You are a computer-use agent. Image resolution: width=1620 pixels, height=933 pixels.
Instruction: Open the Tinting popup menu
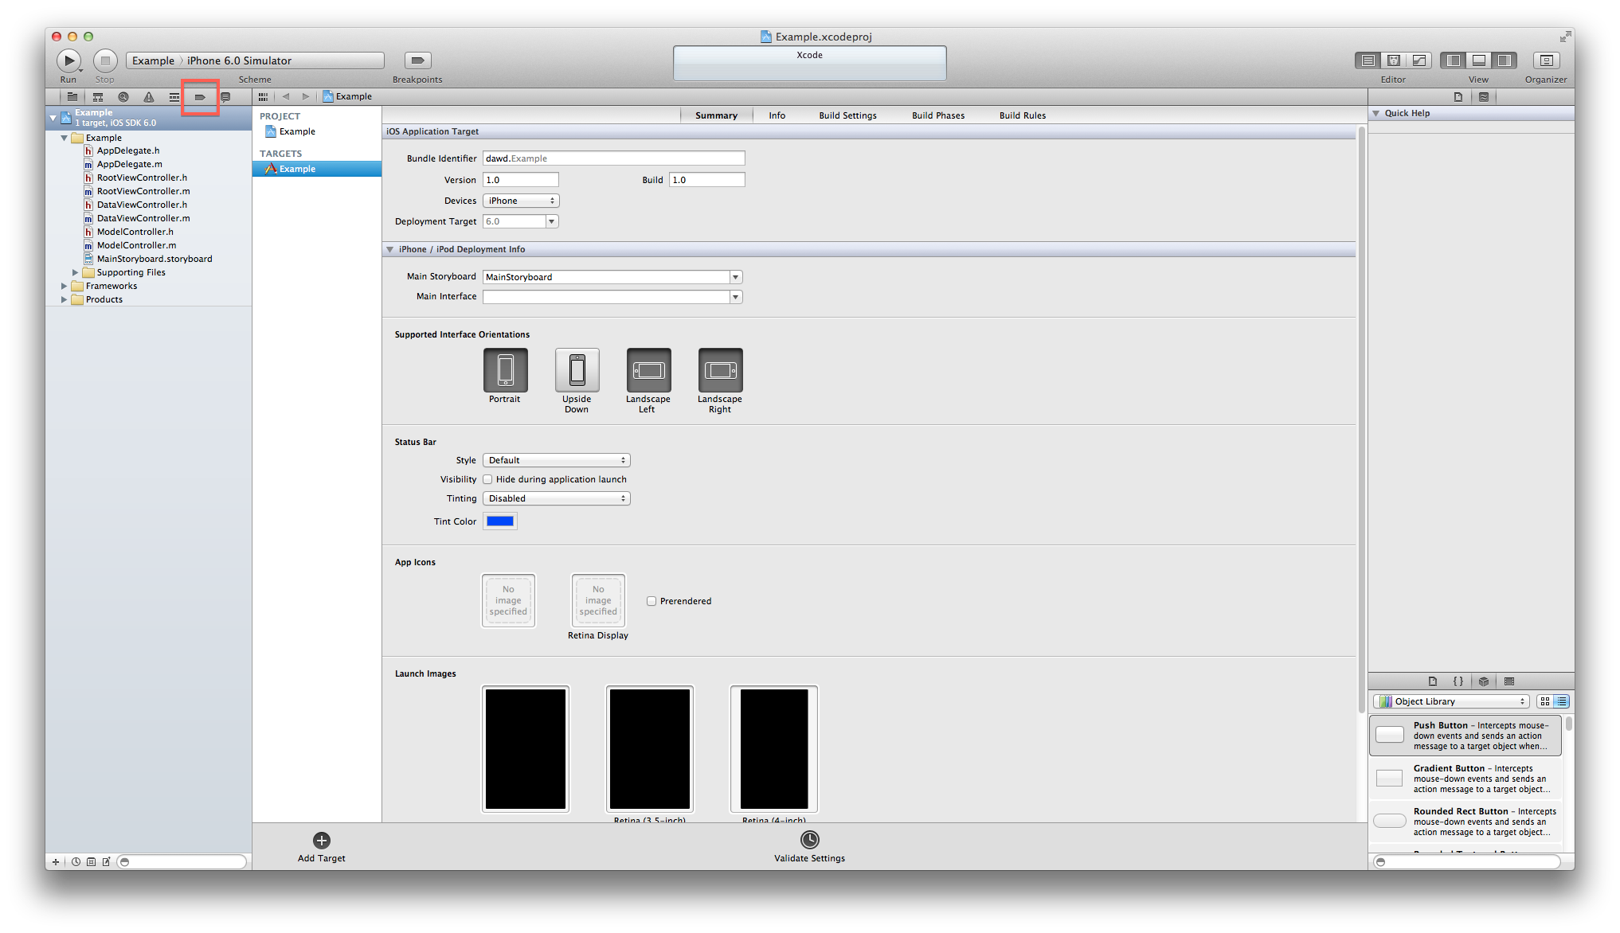(557, 498)
